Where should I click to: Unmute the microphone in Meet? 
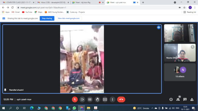75,99
